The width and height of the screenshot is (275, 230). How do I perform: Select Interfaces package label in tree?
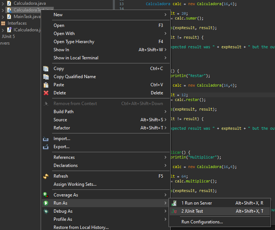pos(17,23)
